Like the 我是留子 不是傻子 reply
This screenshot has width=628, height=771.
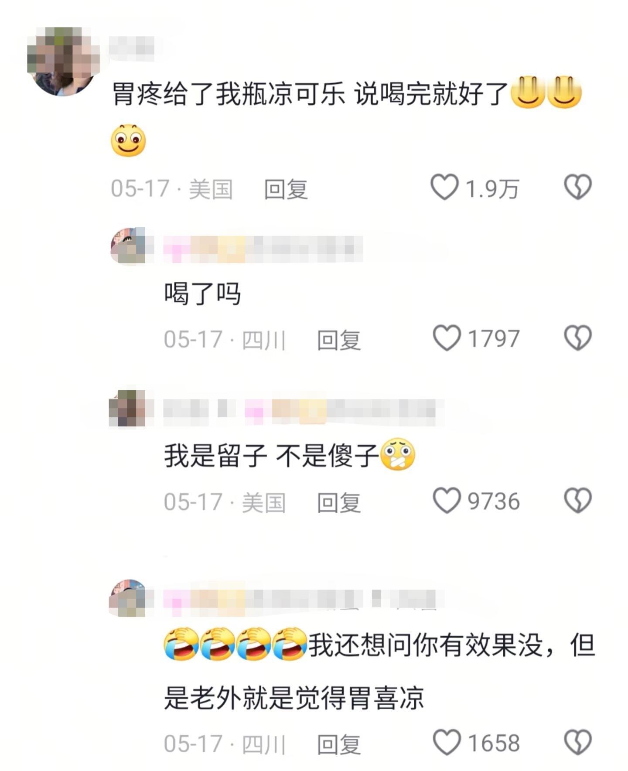tap(447, 500)
